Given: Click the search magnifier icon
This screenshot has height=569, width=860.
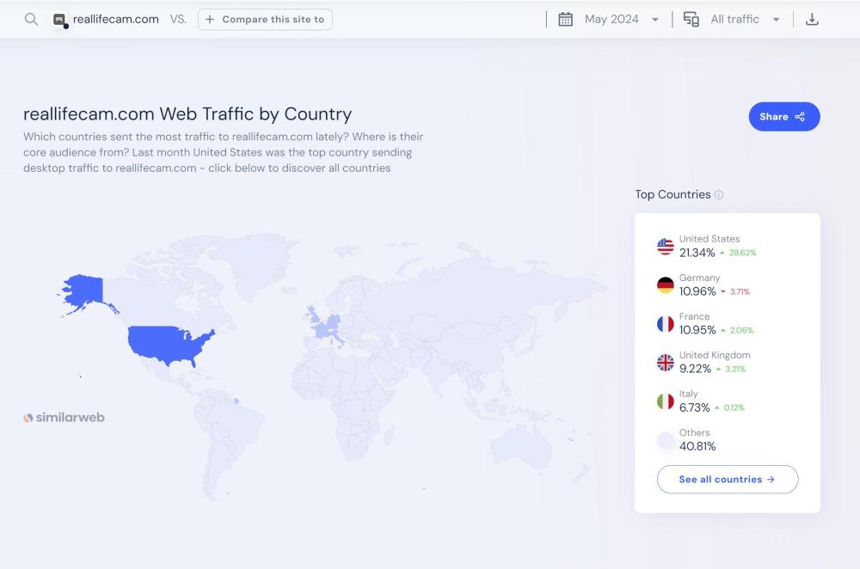Looking at the screenshot, I should click(31, 19).
